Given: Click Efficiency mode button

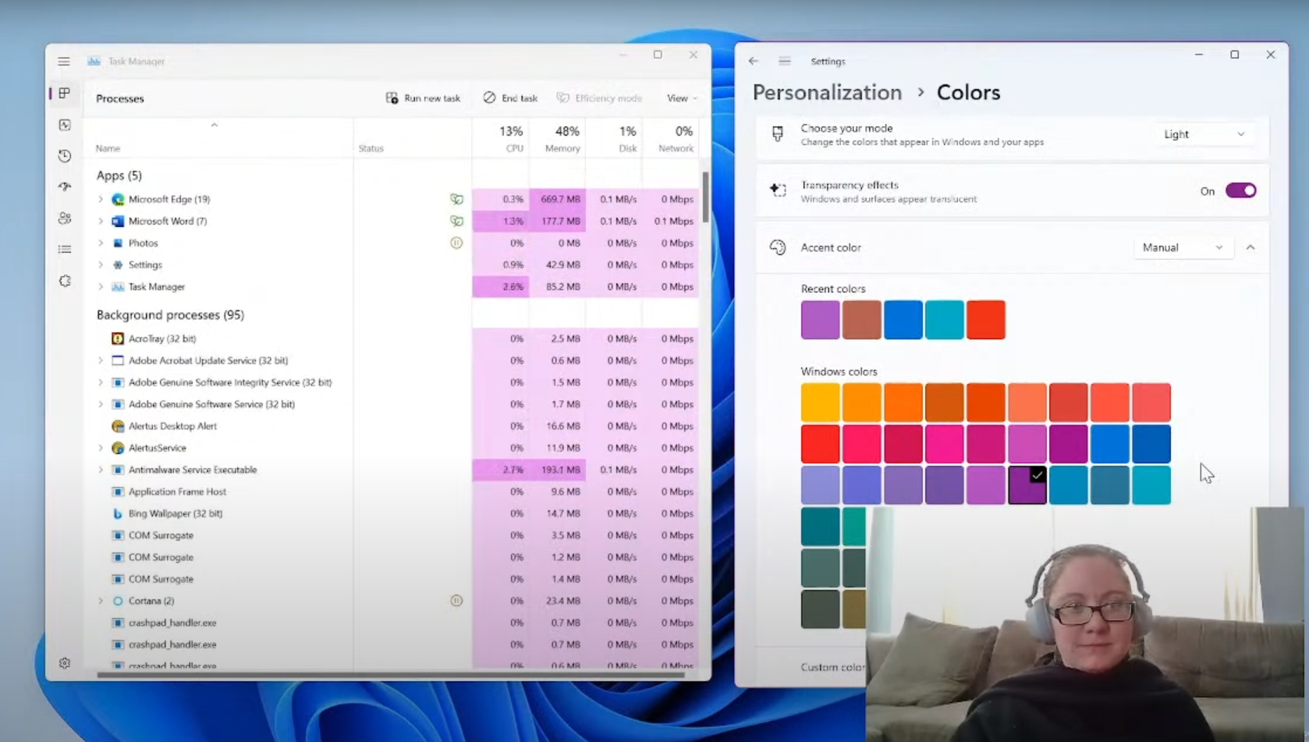Looking at the screenshot, I should [x=599, y=98].
